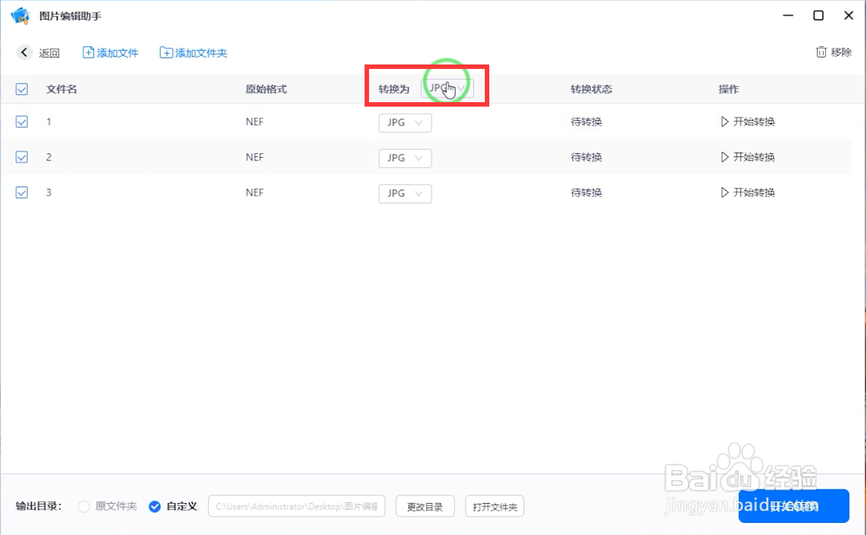Click the app logo icon in title bar
866x535 pixels.
(20, 15)
